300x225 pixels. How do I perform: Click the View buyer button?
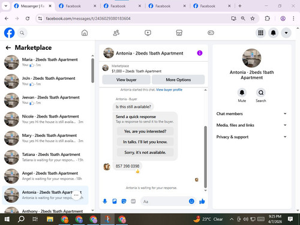click(x=127, y=80)
